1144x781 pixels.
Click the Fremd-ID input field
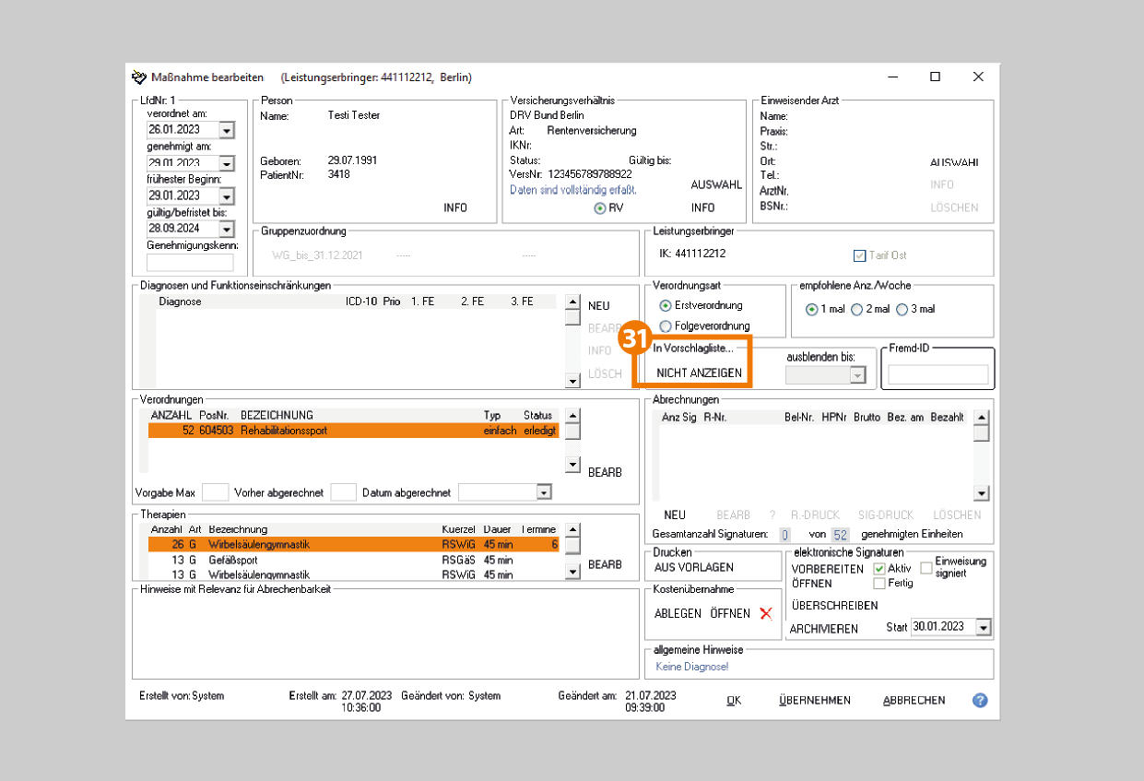938,374
